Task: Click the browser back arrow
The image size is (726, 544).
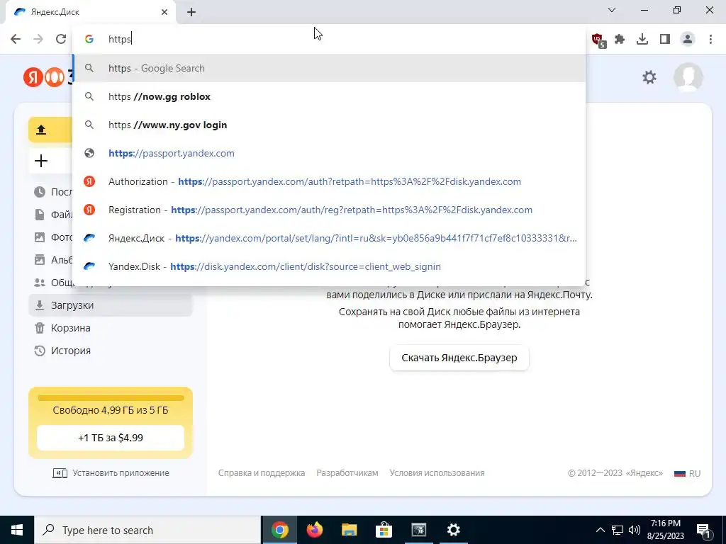Action: 16,39
